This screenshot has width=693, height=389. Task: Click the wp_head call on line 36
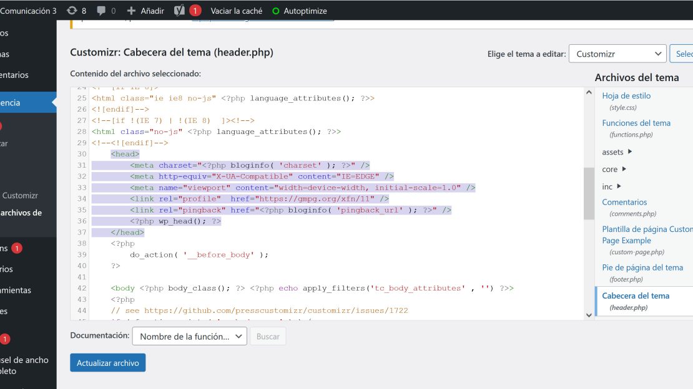pos(175,221)
